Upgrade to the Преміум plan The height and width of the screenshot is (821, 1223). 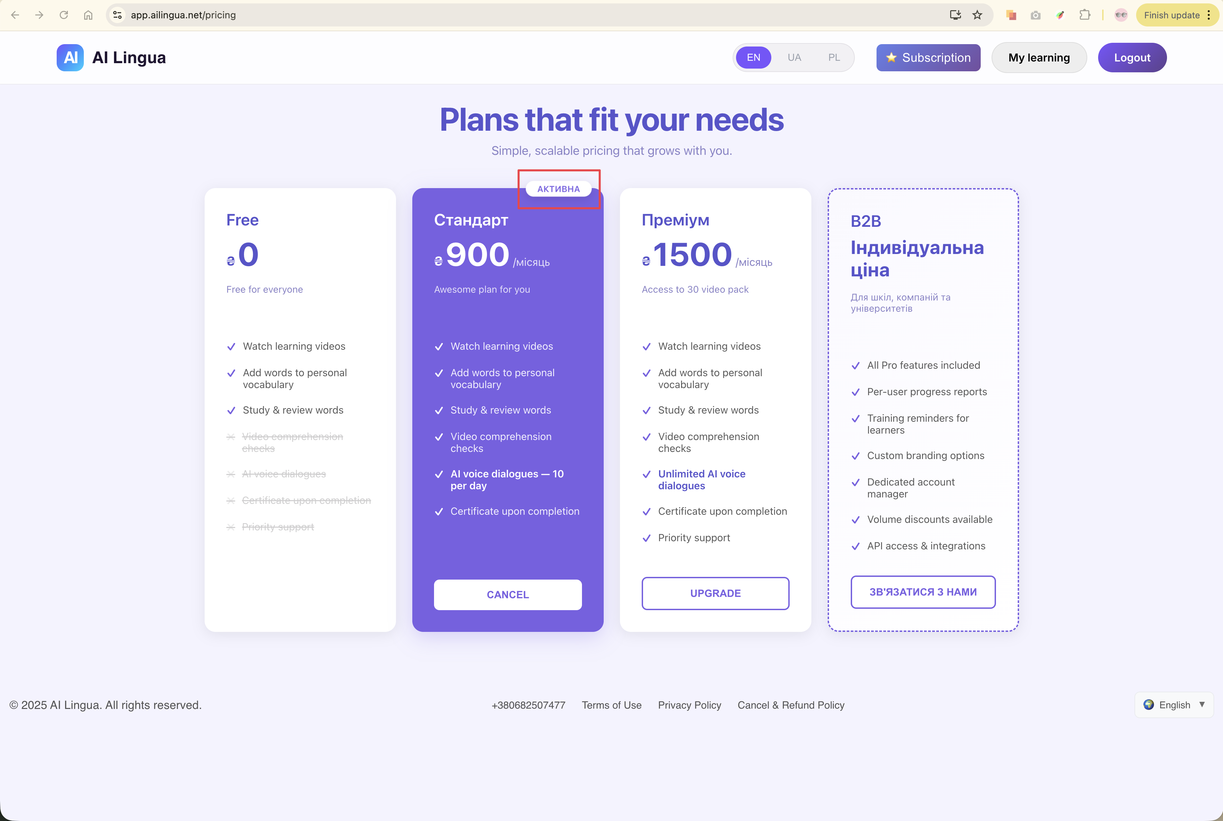pos(715,593)
